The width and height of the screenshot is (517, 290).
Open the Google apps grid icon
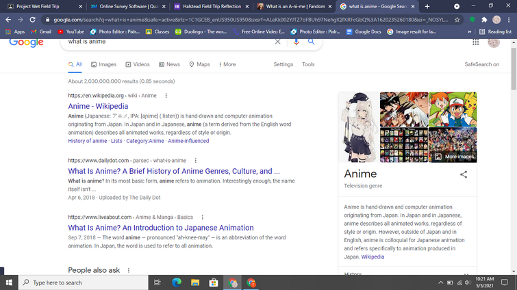pos(475,42)
